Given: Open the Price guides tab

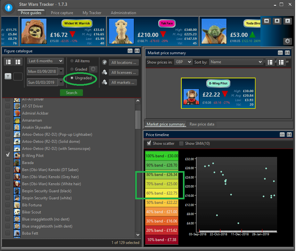Looking at the screenshot, I should pos(31,13).
